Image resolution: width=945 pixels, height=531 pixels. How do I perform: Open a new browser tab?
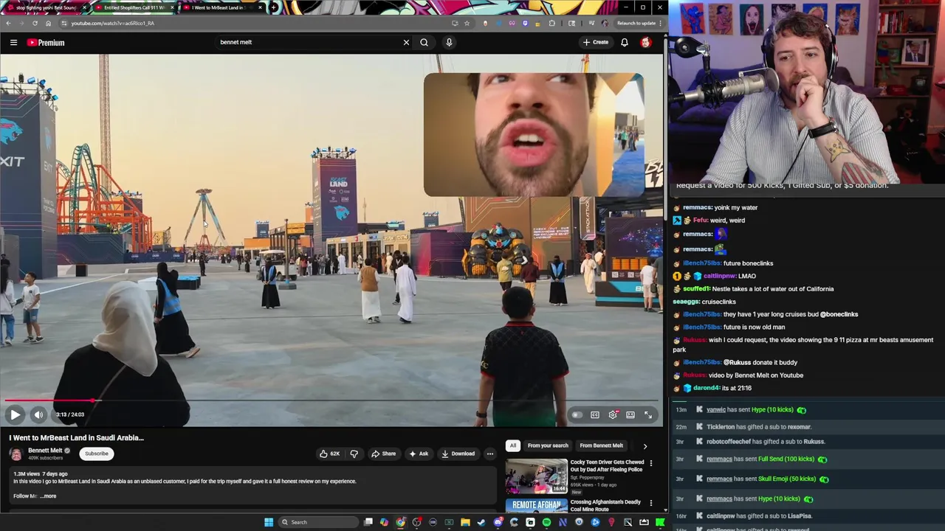click(274, 7)
